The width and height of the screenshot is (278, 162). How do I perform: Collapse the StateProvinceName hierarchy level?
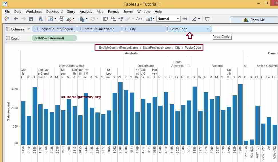[81, 29]
